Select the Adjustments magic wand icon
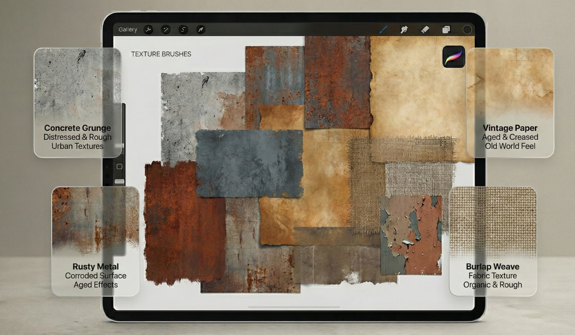Viewport: 575px width, 335px height. tap(165, 29)
